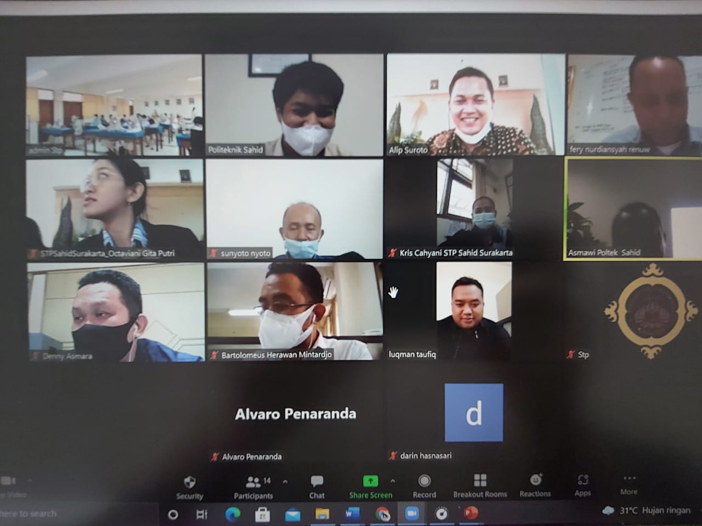Select the highlighted Asmawi Poltek Sahid tile
This screenshot has width=702, height=526.
[633, 208]
